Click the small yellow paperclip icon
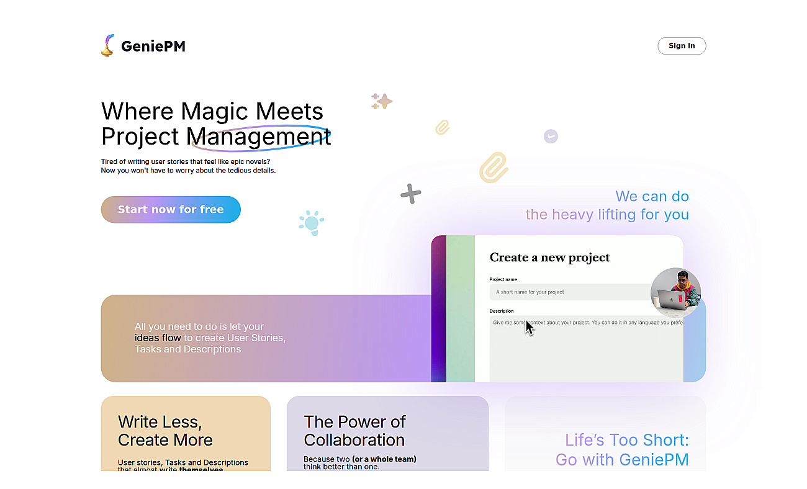Screen dimensions: 807x489 442,127
